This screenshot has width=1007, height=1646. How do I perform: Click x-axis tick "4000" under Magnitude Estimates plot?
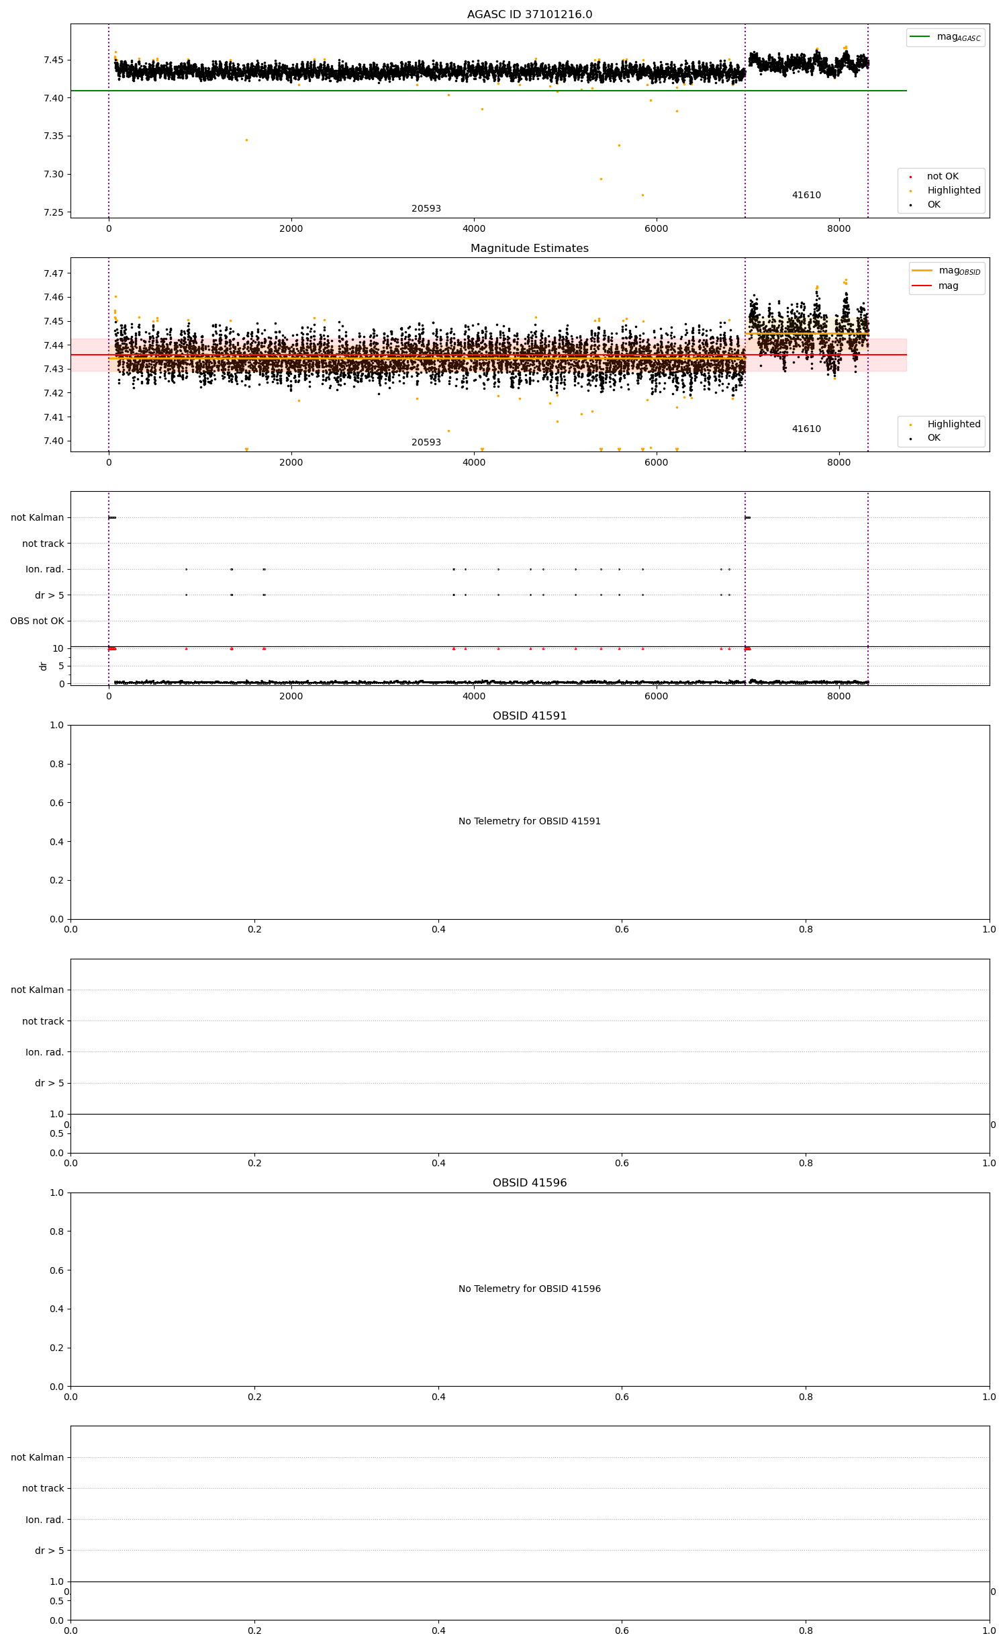tap(474, 462)
